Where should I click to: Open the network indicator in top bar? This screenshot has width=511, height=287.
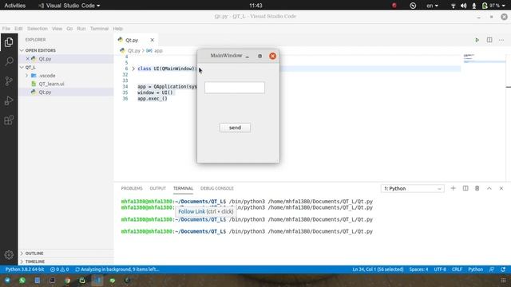pos(453,6)
